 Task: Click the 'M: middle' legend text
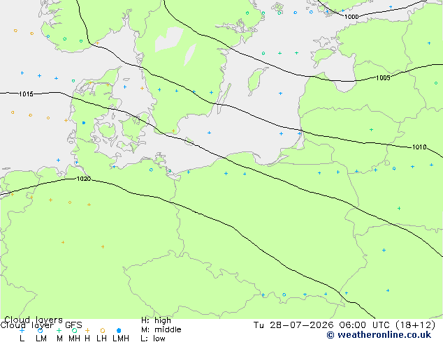coord(161,329)
